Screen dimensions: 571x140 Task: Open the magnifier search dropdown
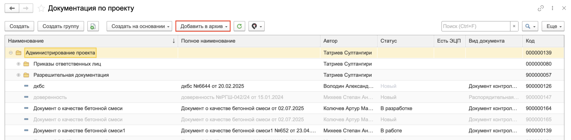tap(530, 26)
